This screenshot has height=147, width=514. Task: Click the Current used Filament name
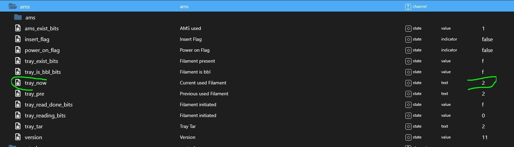[203, 83]
